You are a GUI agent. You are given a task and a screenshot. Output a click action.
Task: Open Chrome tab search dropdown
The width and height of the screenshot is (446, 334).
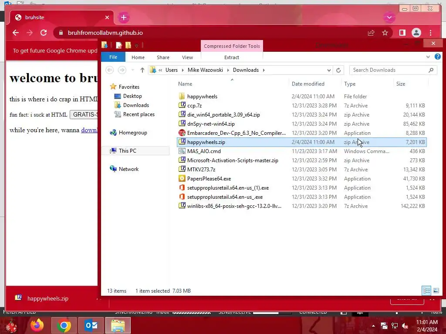click(389, 17)
